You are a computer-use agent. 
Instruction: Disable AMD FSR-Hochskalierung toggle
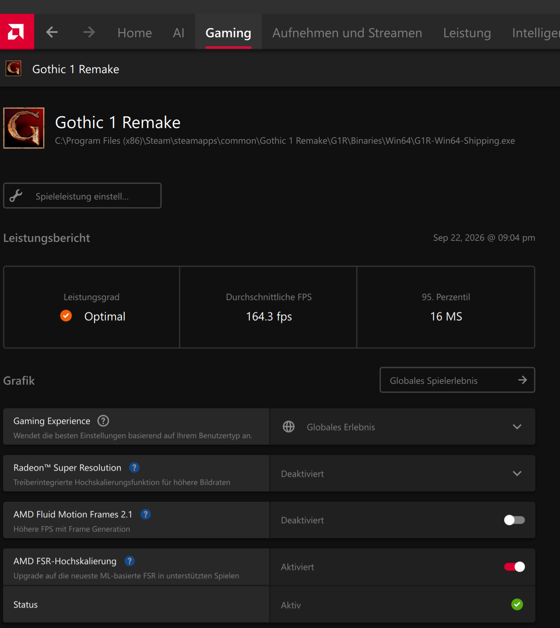pyautogui.click(x=515, y=567)
